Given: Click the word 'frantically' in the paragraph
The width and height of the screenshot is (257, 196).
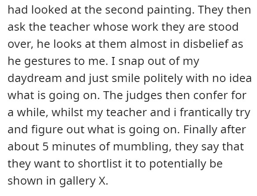Looking at the screenshot, I should [206, 113].
